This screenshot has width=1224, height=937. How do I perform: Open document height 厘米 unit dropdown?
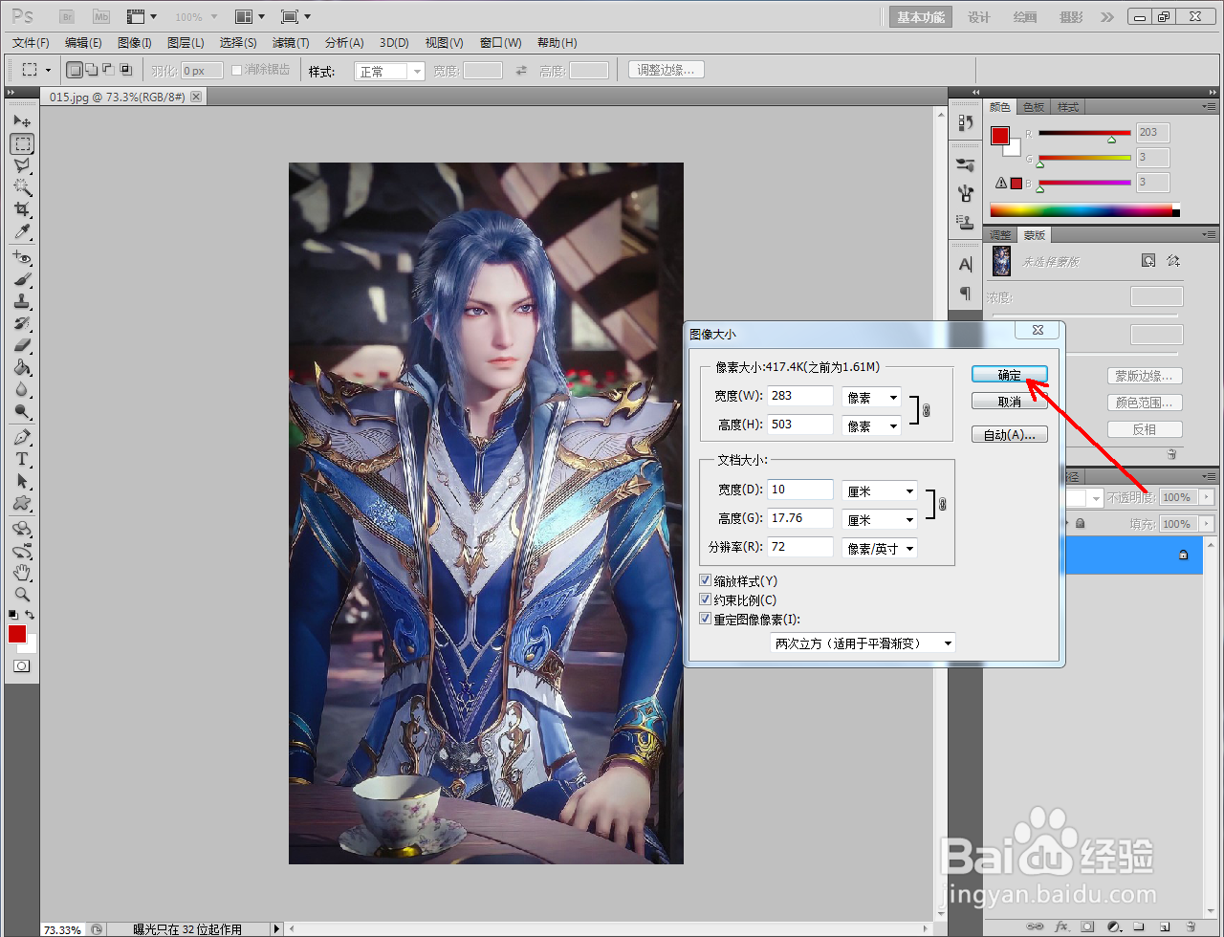click(880, 519)
